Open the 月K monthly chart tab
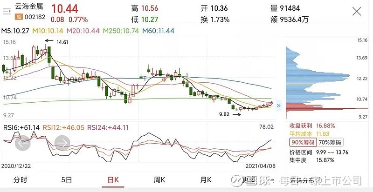Image resolution: width=373 pixels, height=192 pixels. coord(206,180)
